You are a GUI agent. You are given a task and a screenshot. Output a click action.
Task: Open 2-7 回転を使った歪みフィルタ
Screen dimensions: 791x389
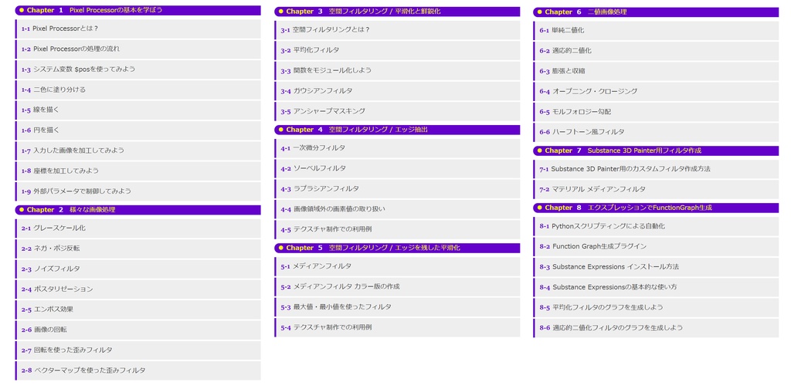pos(138,350)
